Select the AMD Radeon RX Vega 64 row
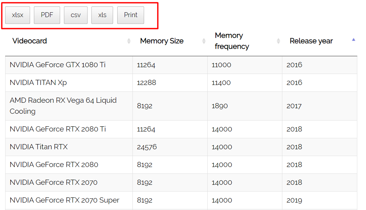Viewport: 366px width, 210px height. point(181,106)
